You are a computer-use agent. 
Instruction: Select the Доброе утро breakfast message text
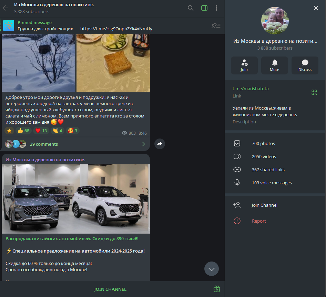[x=75, y=110]
